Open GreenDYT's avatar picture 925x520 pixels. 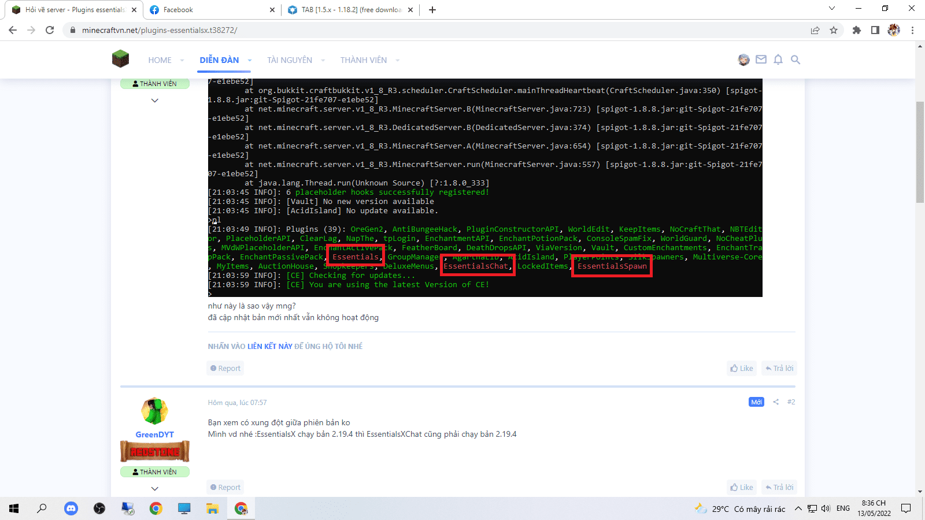(x=154, y=411)
